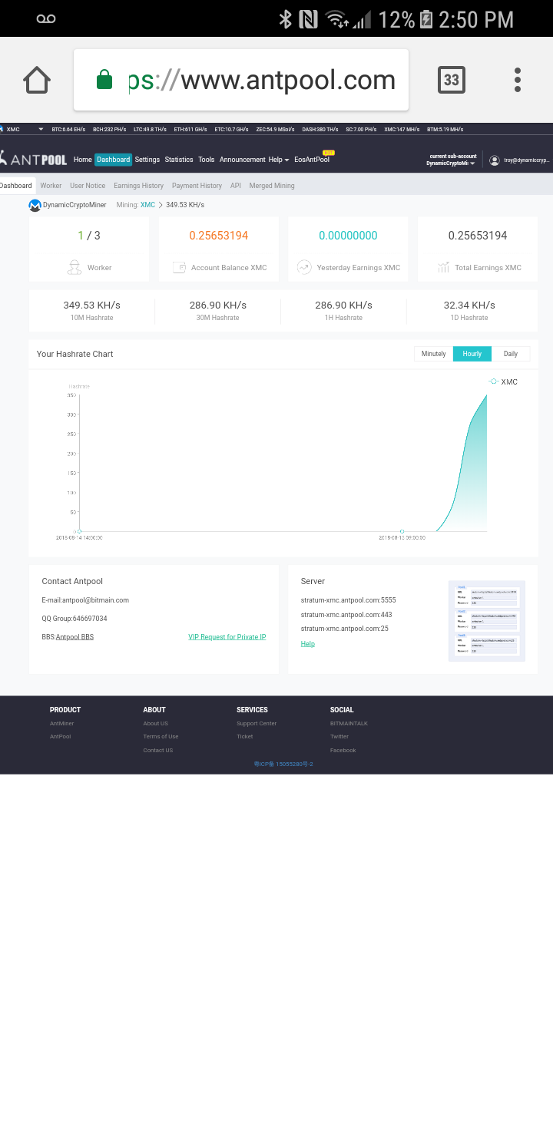
Task: Switch to the Worker sub-tab
Action: [51, 186]
